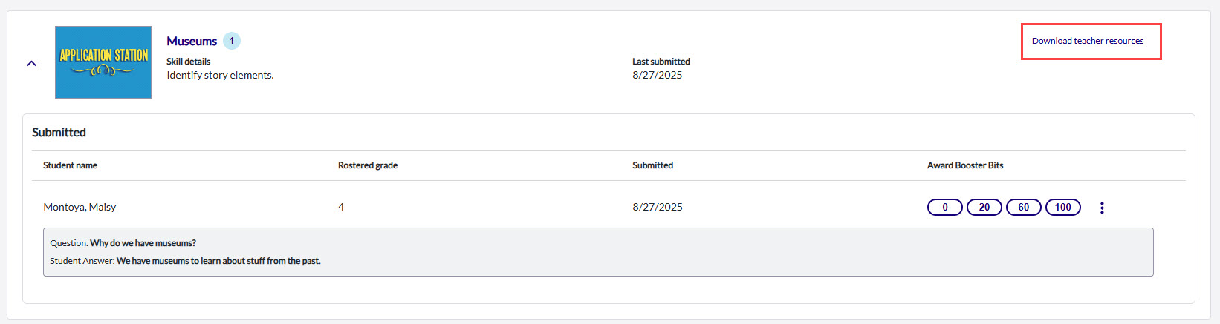This screenshot has height=324, width=1220.
Task: Download teacher resources
Action: (1088, 41)
